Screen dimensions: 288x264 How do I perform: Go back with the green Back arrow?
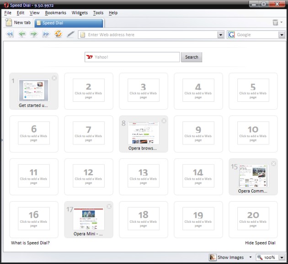22,34
